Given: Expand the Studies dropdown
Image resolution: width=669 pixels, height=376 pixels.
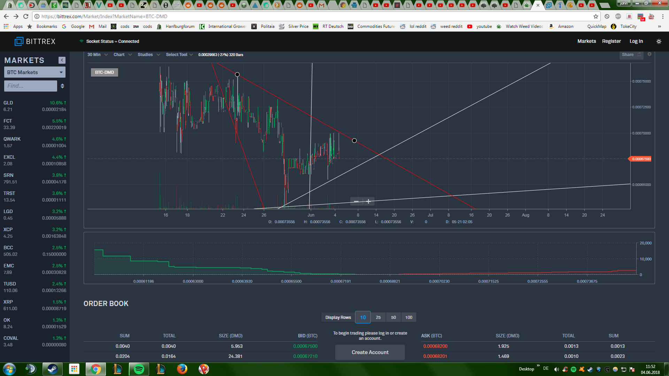Looking at the screenshot, I should [x=148, y=55].
